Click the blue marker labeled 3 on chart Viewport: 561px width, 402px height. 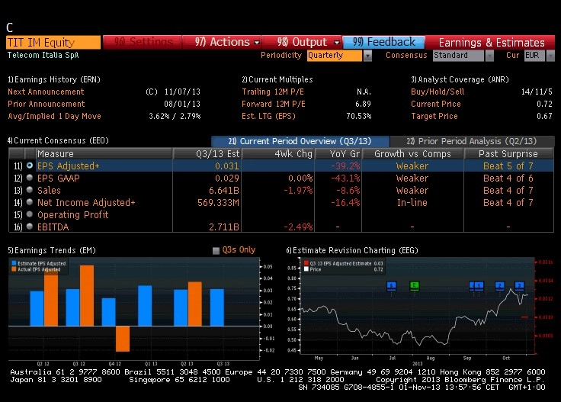point(519,285)
